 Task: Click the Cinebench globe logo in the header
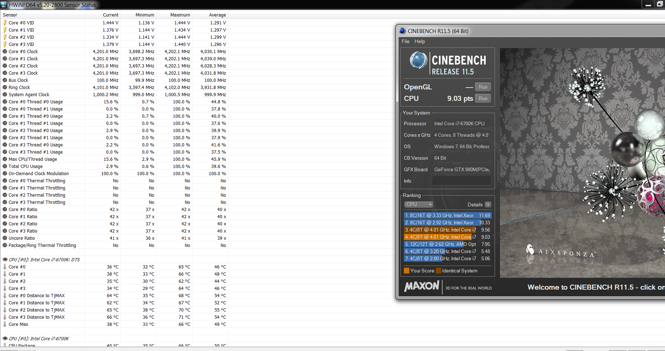point(419,60)
